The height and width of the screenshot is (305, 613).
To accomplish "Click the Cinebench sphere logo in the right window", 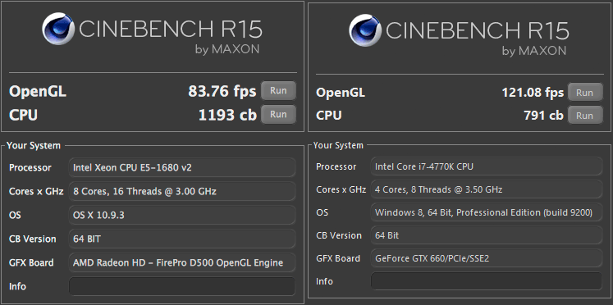I will [365, 30].
